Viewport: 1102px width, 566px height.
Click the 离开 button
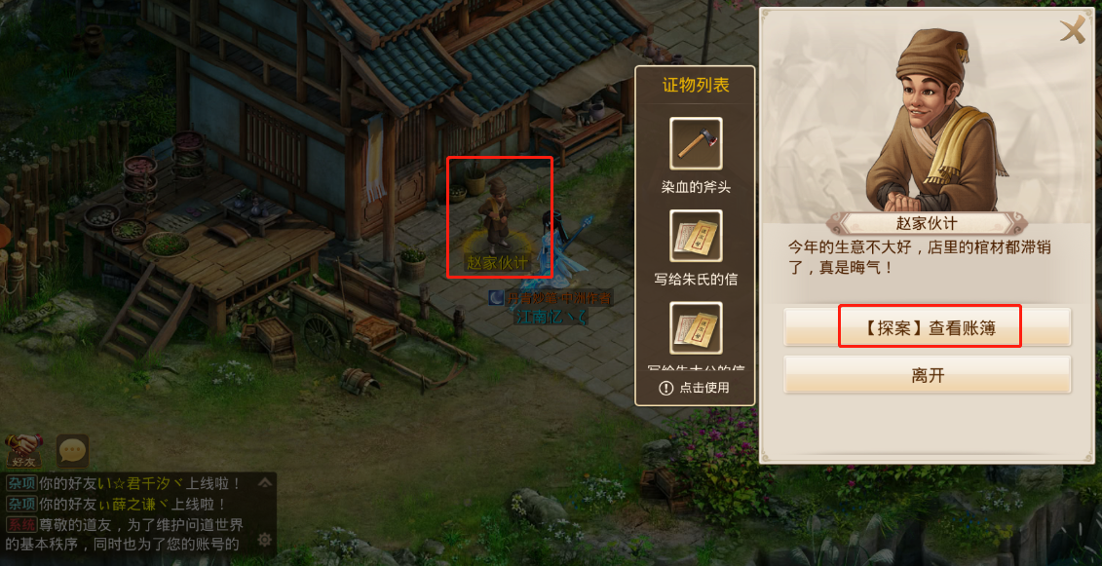click(927, 374)
